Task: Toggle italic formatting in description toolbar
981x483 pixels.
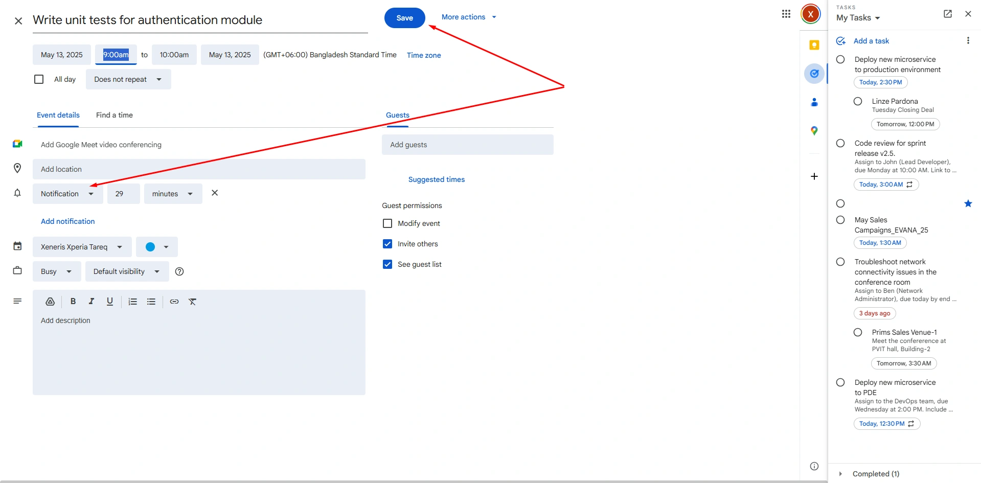Action: click(x=92, y=302)
